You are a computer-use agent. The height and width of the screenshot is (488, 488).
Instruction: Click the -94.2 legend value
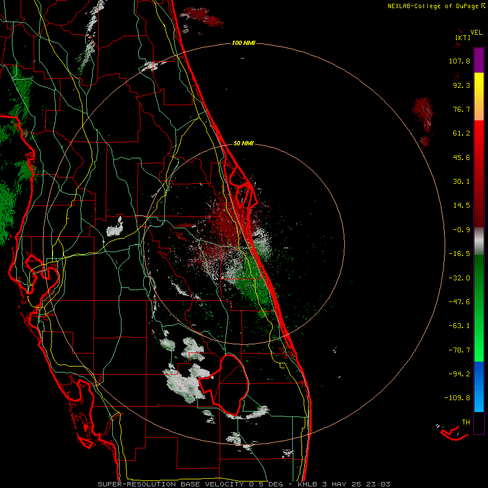(x=459, y=374)
